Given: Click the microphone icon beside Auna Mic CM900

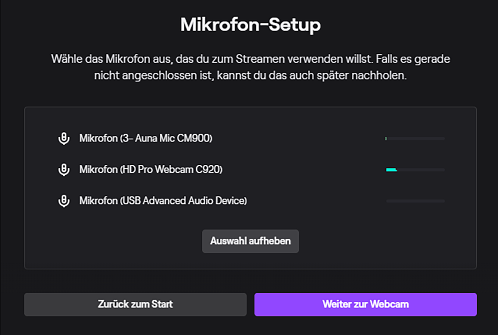Looking at the screenshot, I should point(64,139).
